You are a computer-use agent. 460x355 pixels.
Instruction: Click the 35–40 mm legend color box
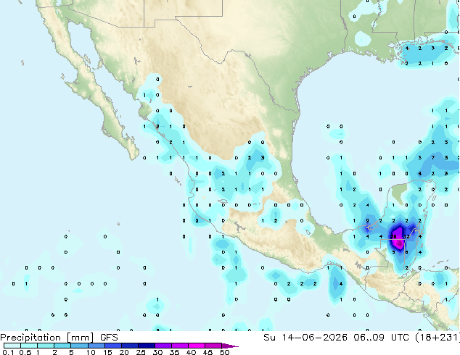click(x=179, y=346)
